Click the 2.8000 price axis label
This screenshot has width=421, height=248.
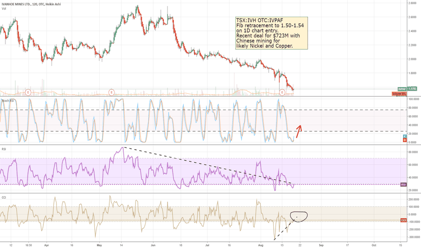click(x=412, y=3)
